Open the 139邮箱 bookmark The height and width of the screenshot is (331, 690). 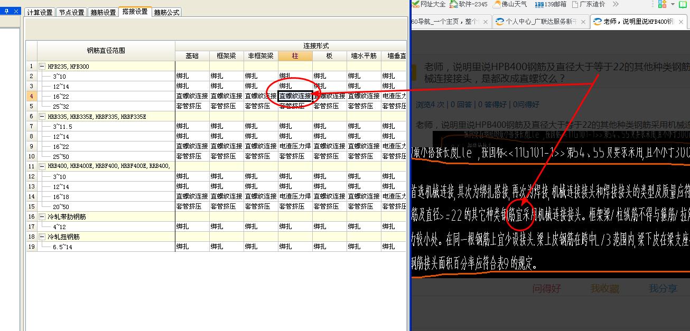coord(551,4)
